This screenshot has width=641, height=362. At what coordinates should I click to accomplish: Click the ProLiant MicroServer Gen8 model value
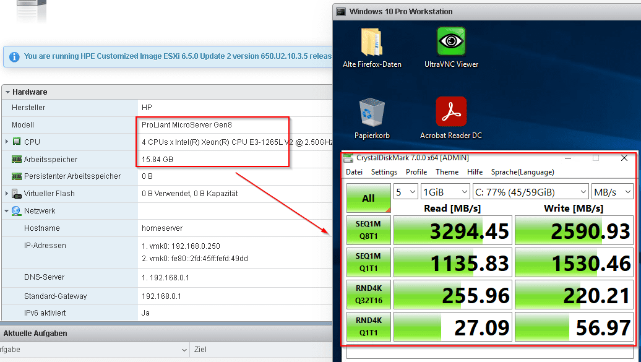[187, 125]
